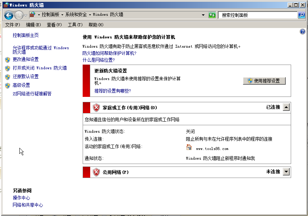Select 关闭 firewall state value
The height and width of the screenshot is (216, 308).
point(190,131)
